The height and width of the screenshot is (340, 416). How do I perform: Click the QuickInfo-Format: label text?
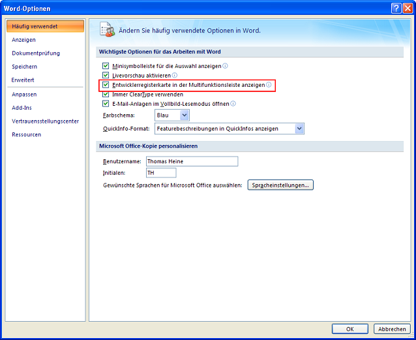[x=126, y=129]
